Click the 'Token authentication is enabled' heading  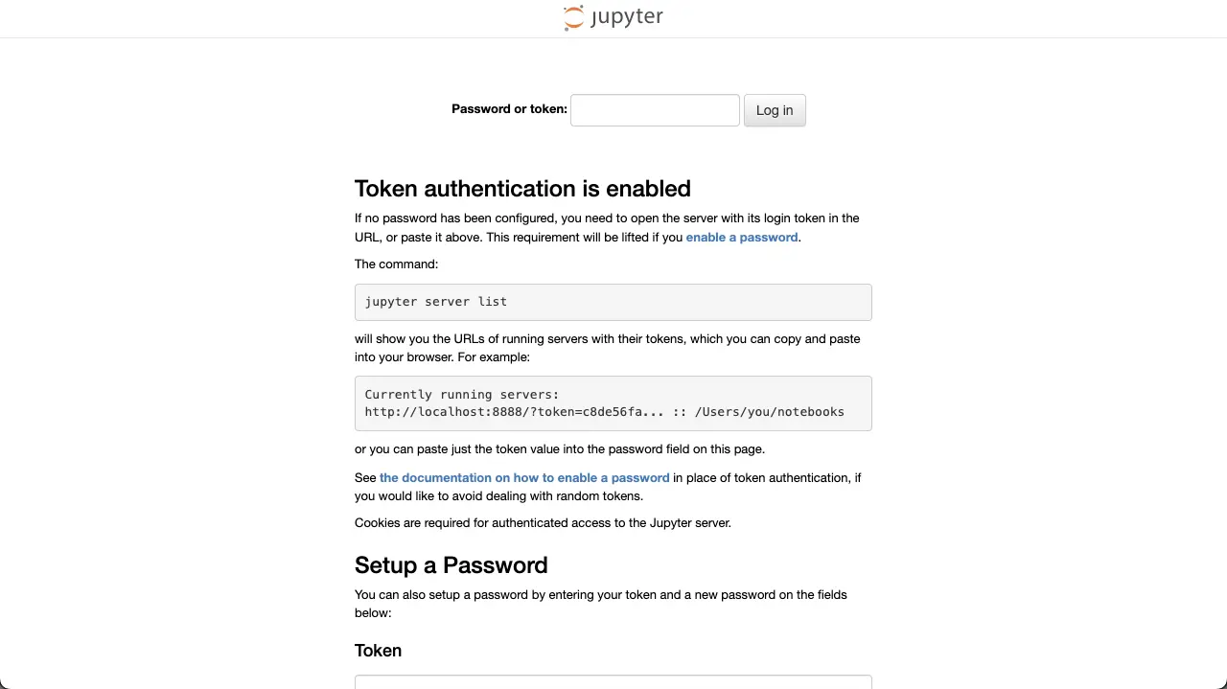pyautogui.click(x=522, y=189)
